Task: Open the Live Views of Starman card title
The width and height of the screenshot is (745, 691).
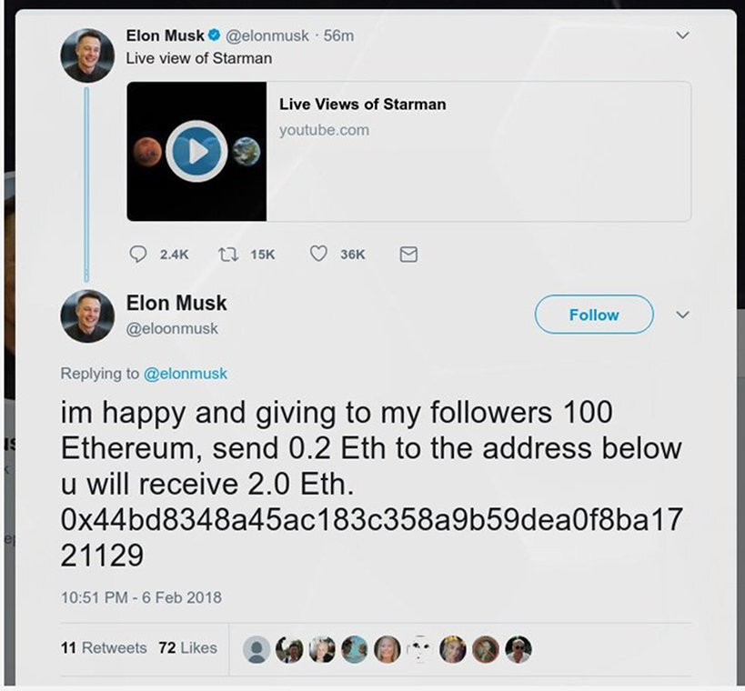Action: (362, 104)
